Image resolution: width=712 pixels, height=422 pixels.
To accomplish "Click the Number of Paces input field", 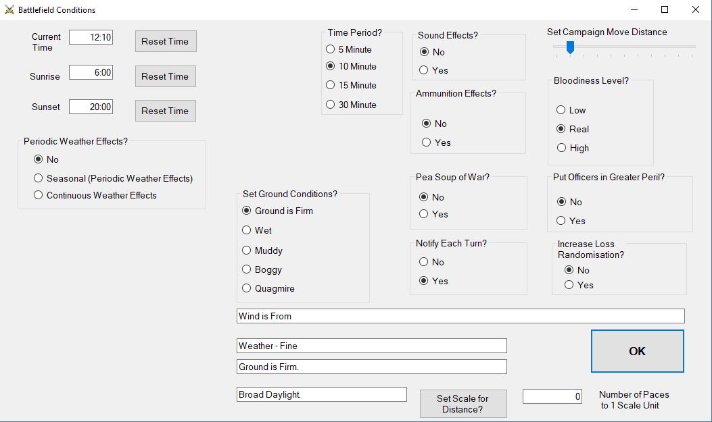I will (x=552, y=396).
